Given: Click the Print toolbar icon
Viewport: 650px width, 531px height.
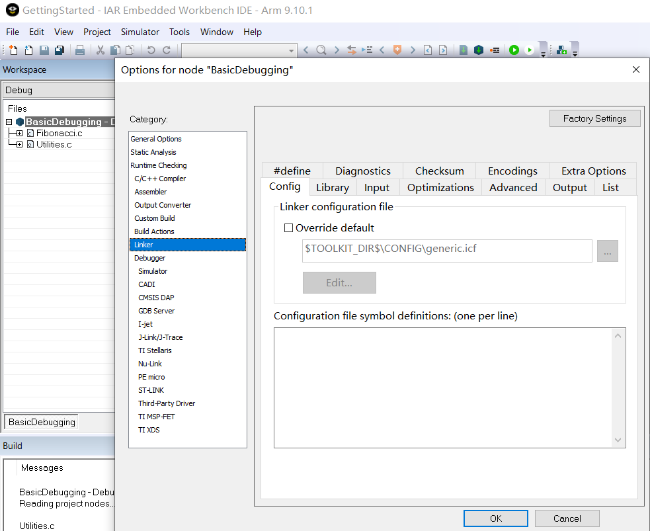Looking at the screenshot, I should click(79, 50).
